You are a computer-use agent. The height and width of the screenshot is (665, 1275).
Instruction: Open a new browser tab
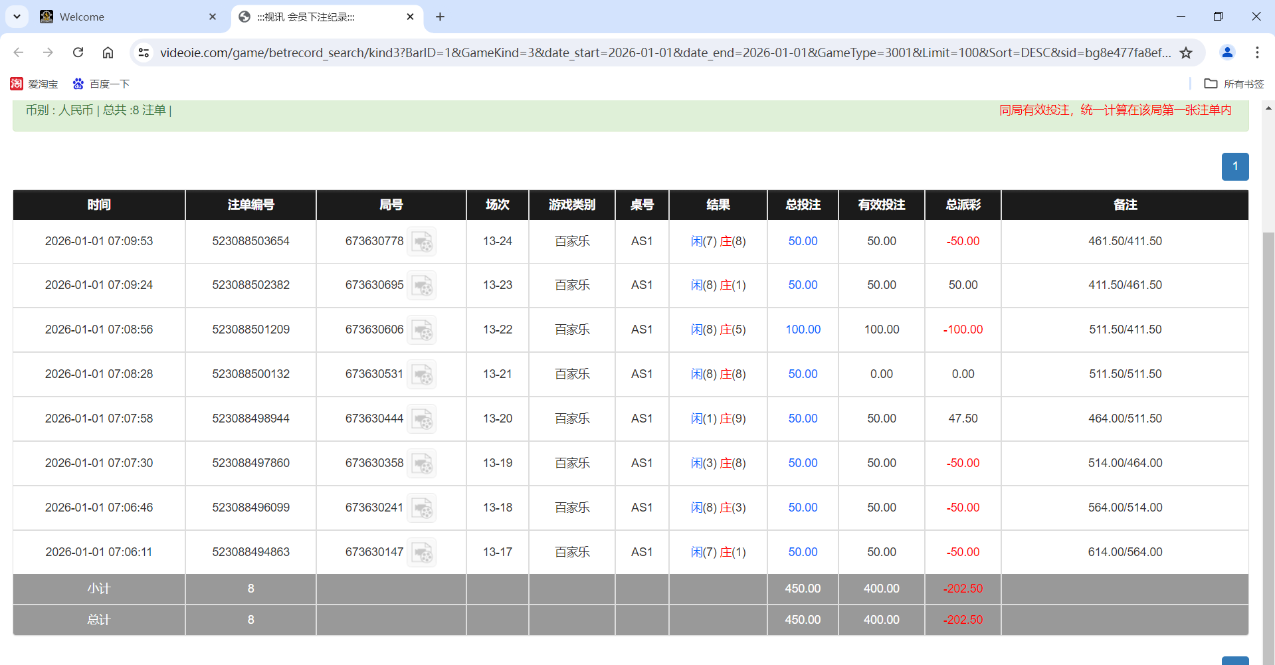click(x=440, y=17)
